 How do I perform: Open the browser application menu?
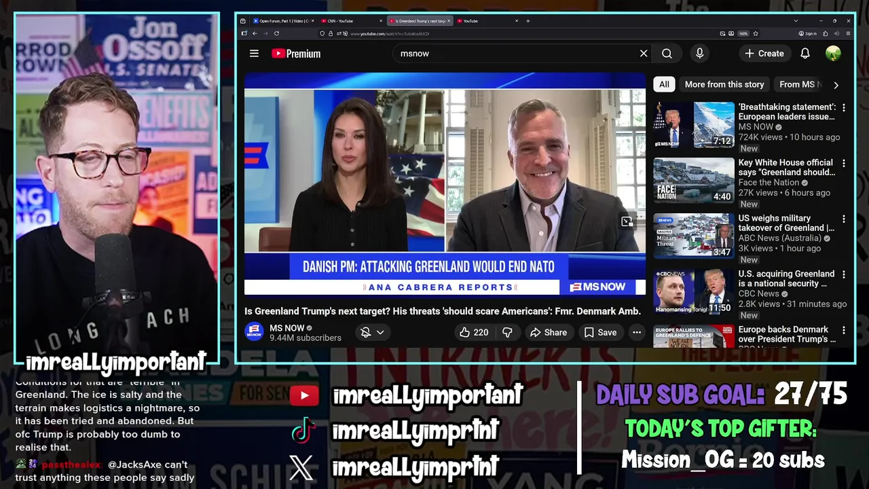[848, 33]
